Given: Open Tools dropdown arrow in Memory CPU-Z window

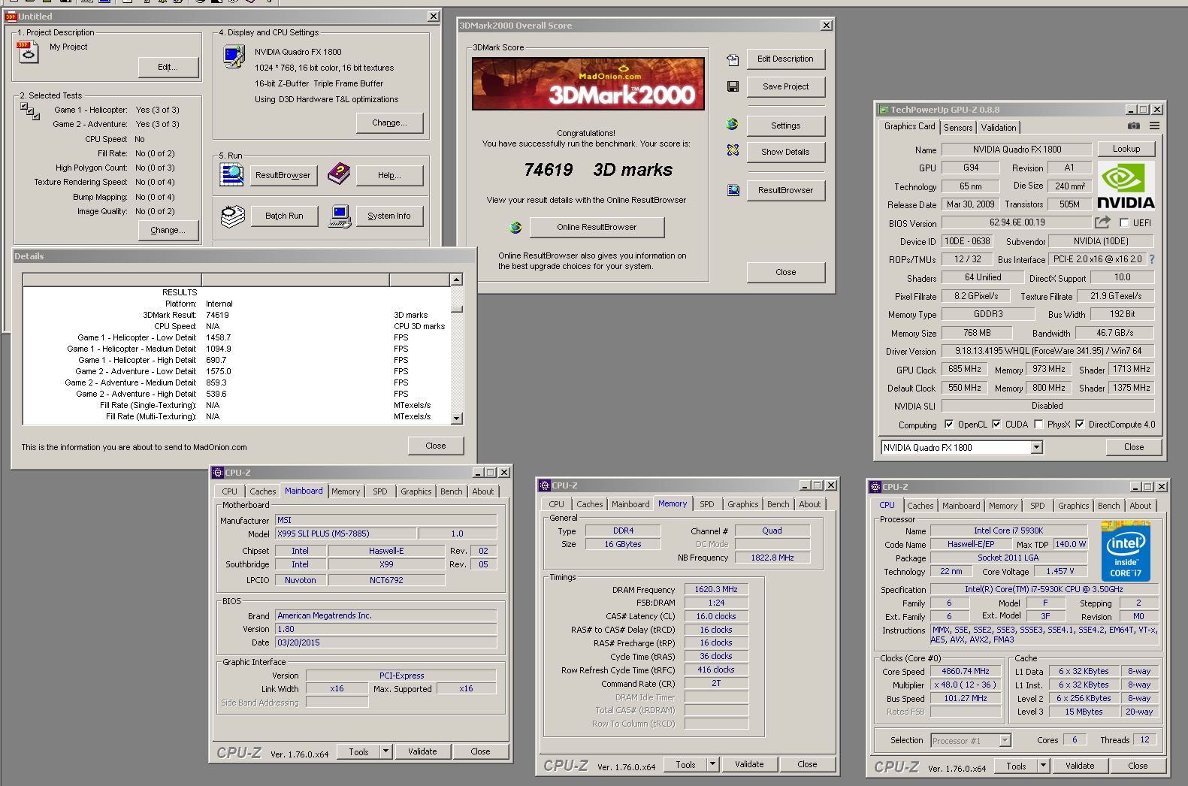Looking at the screenshot, I should coord(712,764).
